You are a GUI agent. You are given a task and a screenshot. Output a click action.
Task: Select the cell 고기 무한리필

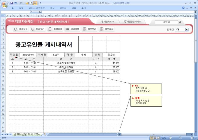click(x=66, y=67)
